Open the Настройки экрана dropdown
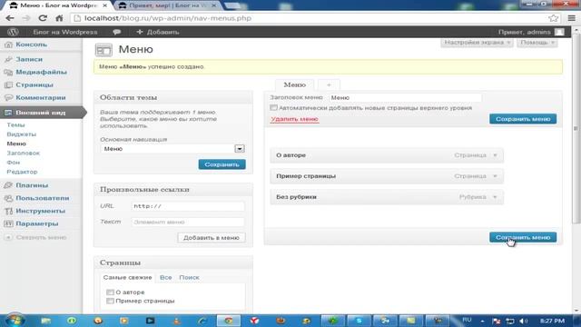The width and height of the screenshot is (581, 327). click(x=477, y=43)
